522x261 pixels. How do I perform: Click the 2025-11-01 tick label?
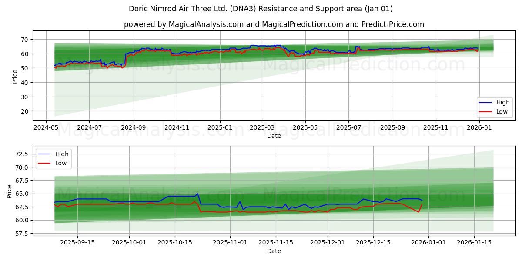[230, 243]
